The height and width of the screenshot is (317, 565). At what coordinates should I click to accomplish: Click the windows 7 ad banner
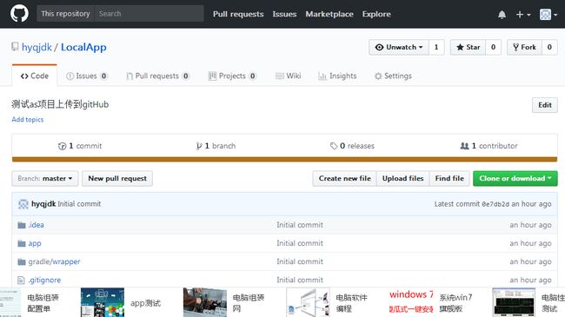(411, 301)
